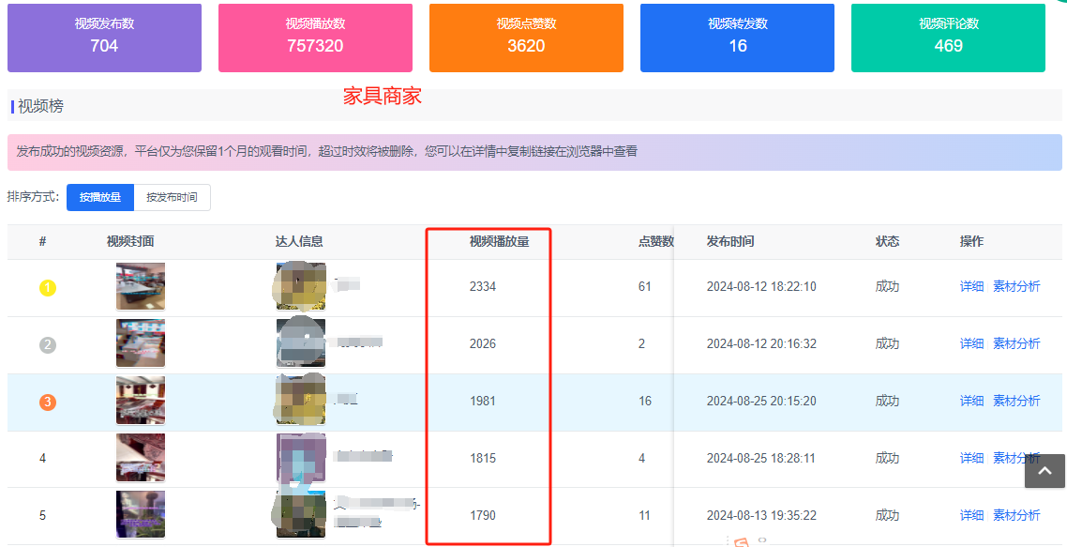Open the third-ranked video cover thumbnail
The width and height of the screenshot is (1067, 547).
(141, 401)
